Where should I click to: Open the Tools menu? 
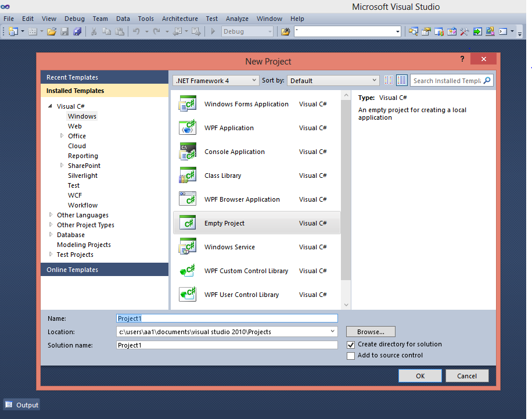[146, 19]
